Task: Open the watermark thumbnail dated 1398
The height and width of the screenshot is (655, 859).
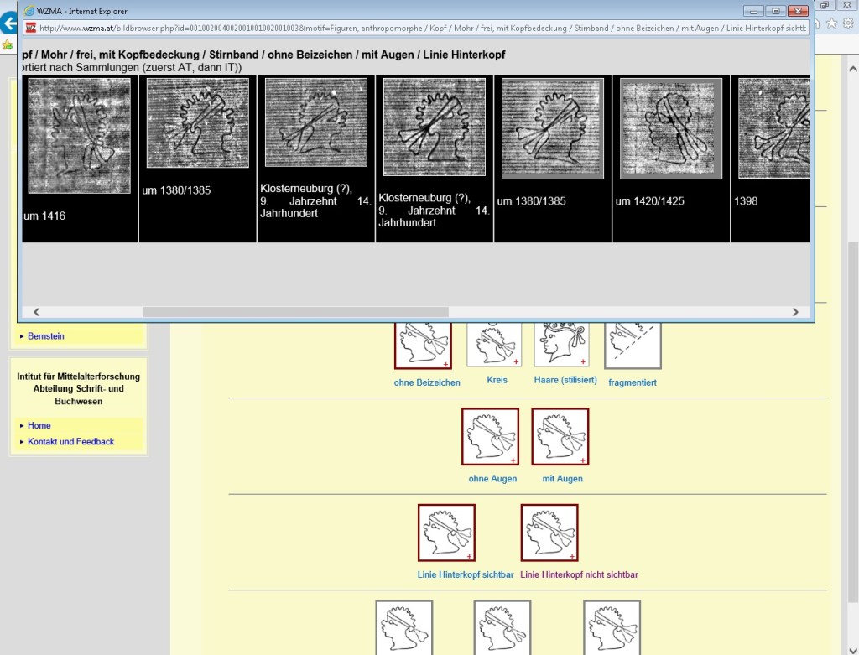Action: click(773, 128)
